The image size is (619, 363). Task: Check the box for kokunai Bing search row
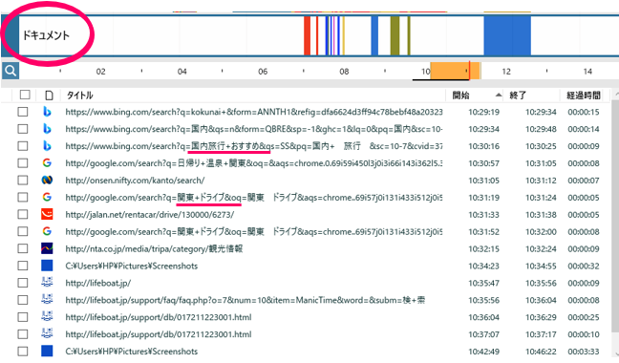pyautogui.click(x=23, y=112)
